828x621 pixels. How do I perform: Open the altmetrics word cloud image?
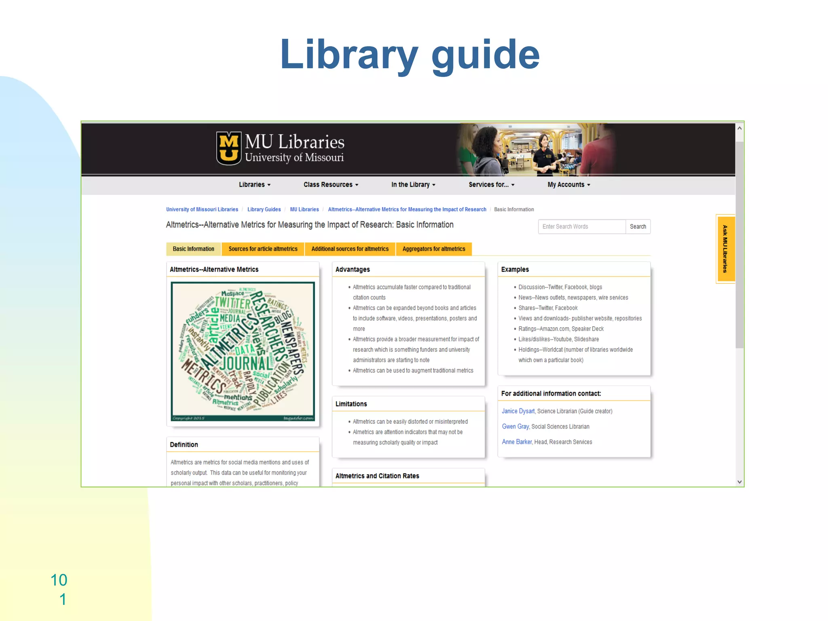(x=243, y=351)
